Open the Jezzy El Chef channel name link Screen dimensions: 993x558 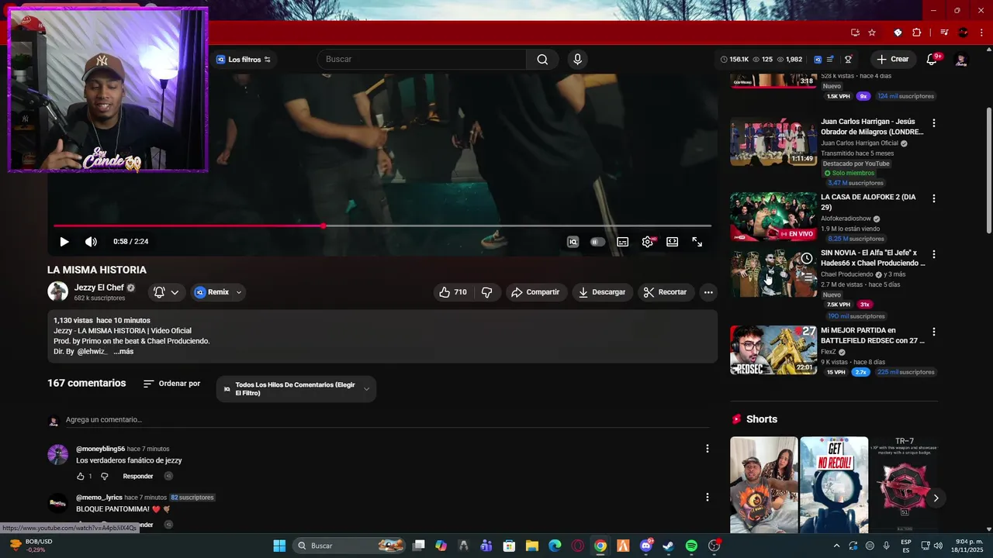tap(99, 288)
